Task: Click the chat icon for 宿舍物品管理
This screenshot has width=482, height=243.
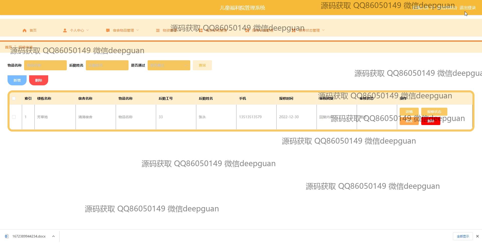Action: coord(108,30)
